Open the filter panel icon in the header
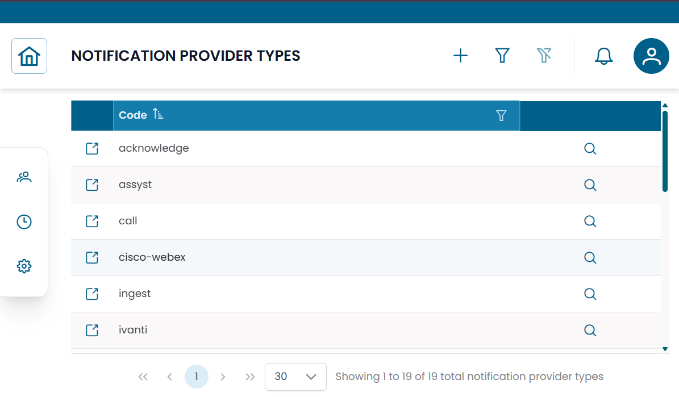This screenshot has width=679, height=397. 502,56
